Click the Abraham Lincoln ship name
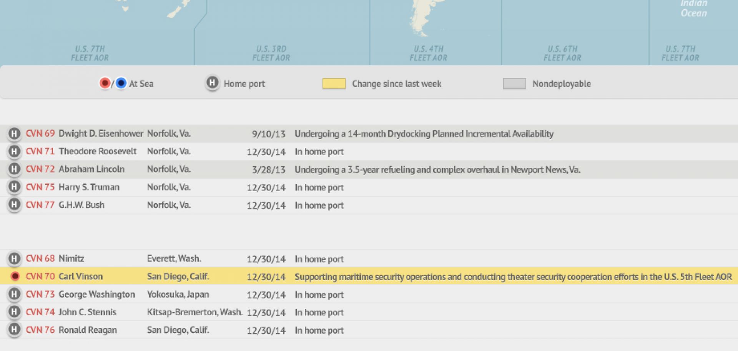The width and height of the screenshot is (738, 351). [x=91, y=169]
